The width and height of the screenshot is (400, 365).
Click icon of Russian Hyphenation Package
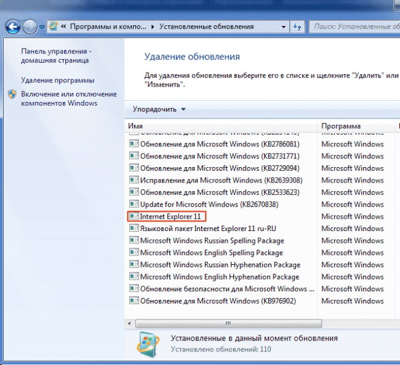coord(134,265)
